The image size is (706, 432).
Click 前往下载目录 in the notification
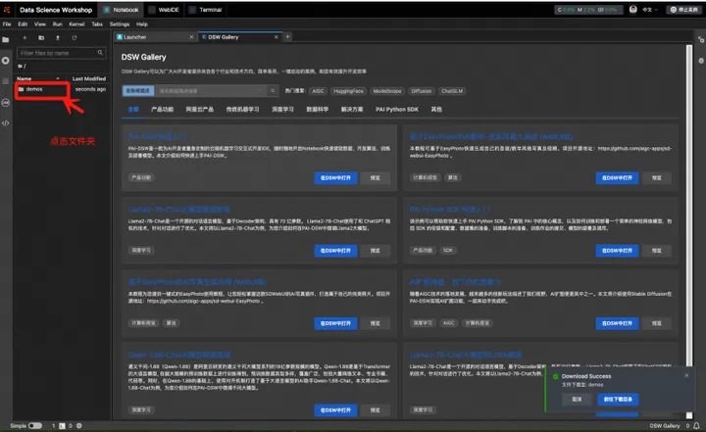point(618,399)
